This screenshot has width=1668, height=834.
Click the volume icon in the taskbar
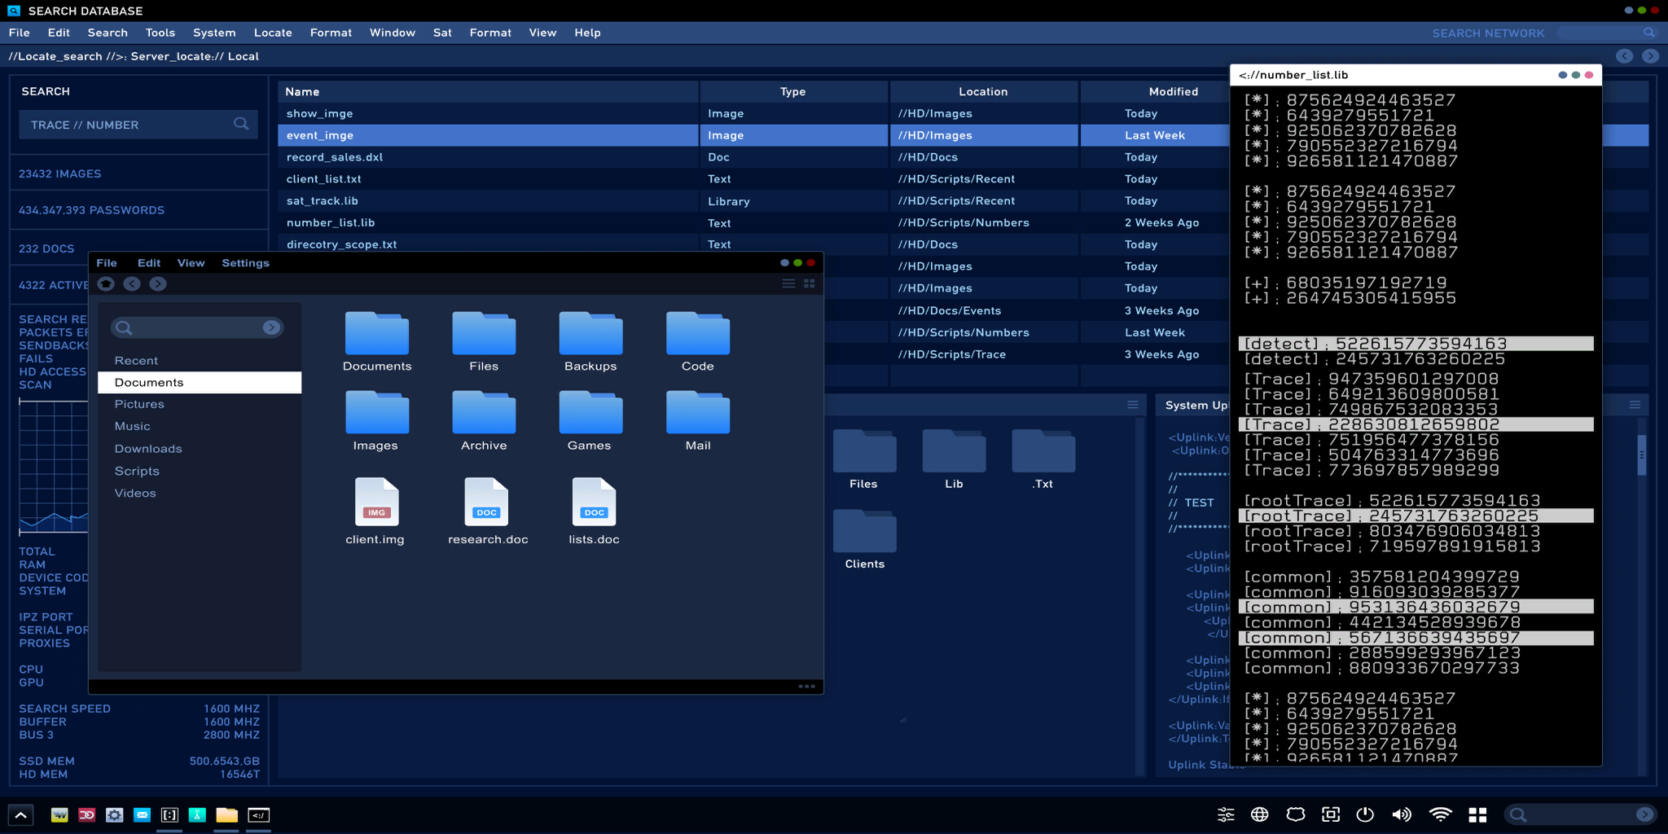click(1402, 814)
